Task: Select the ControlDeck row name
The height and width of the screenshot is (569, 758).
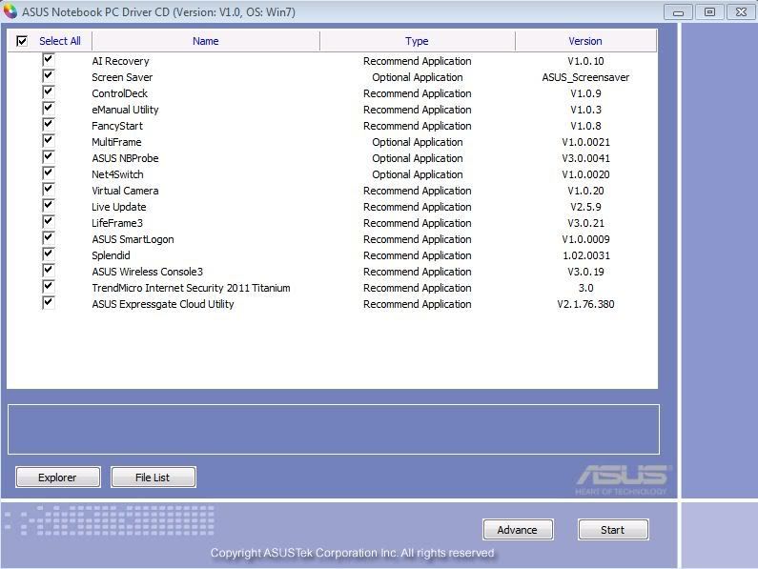Action: pos(119,93)
